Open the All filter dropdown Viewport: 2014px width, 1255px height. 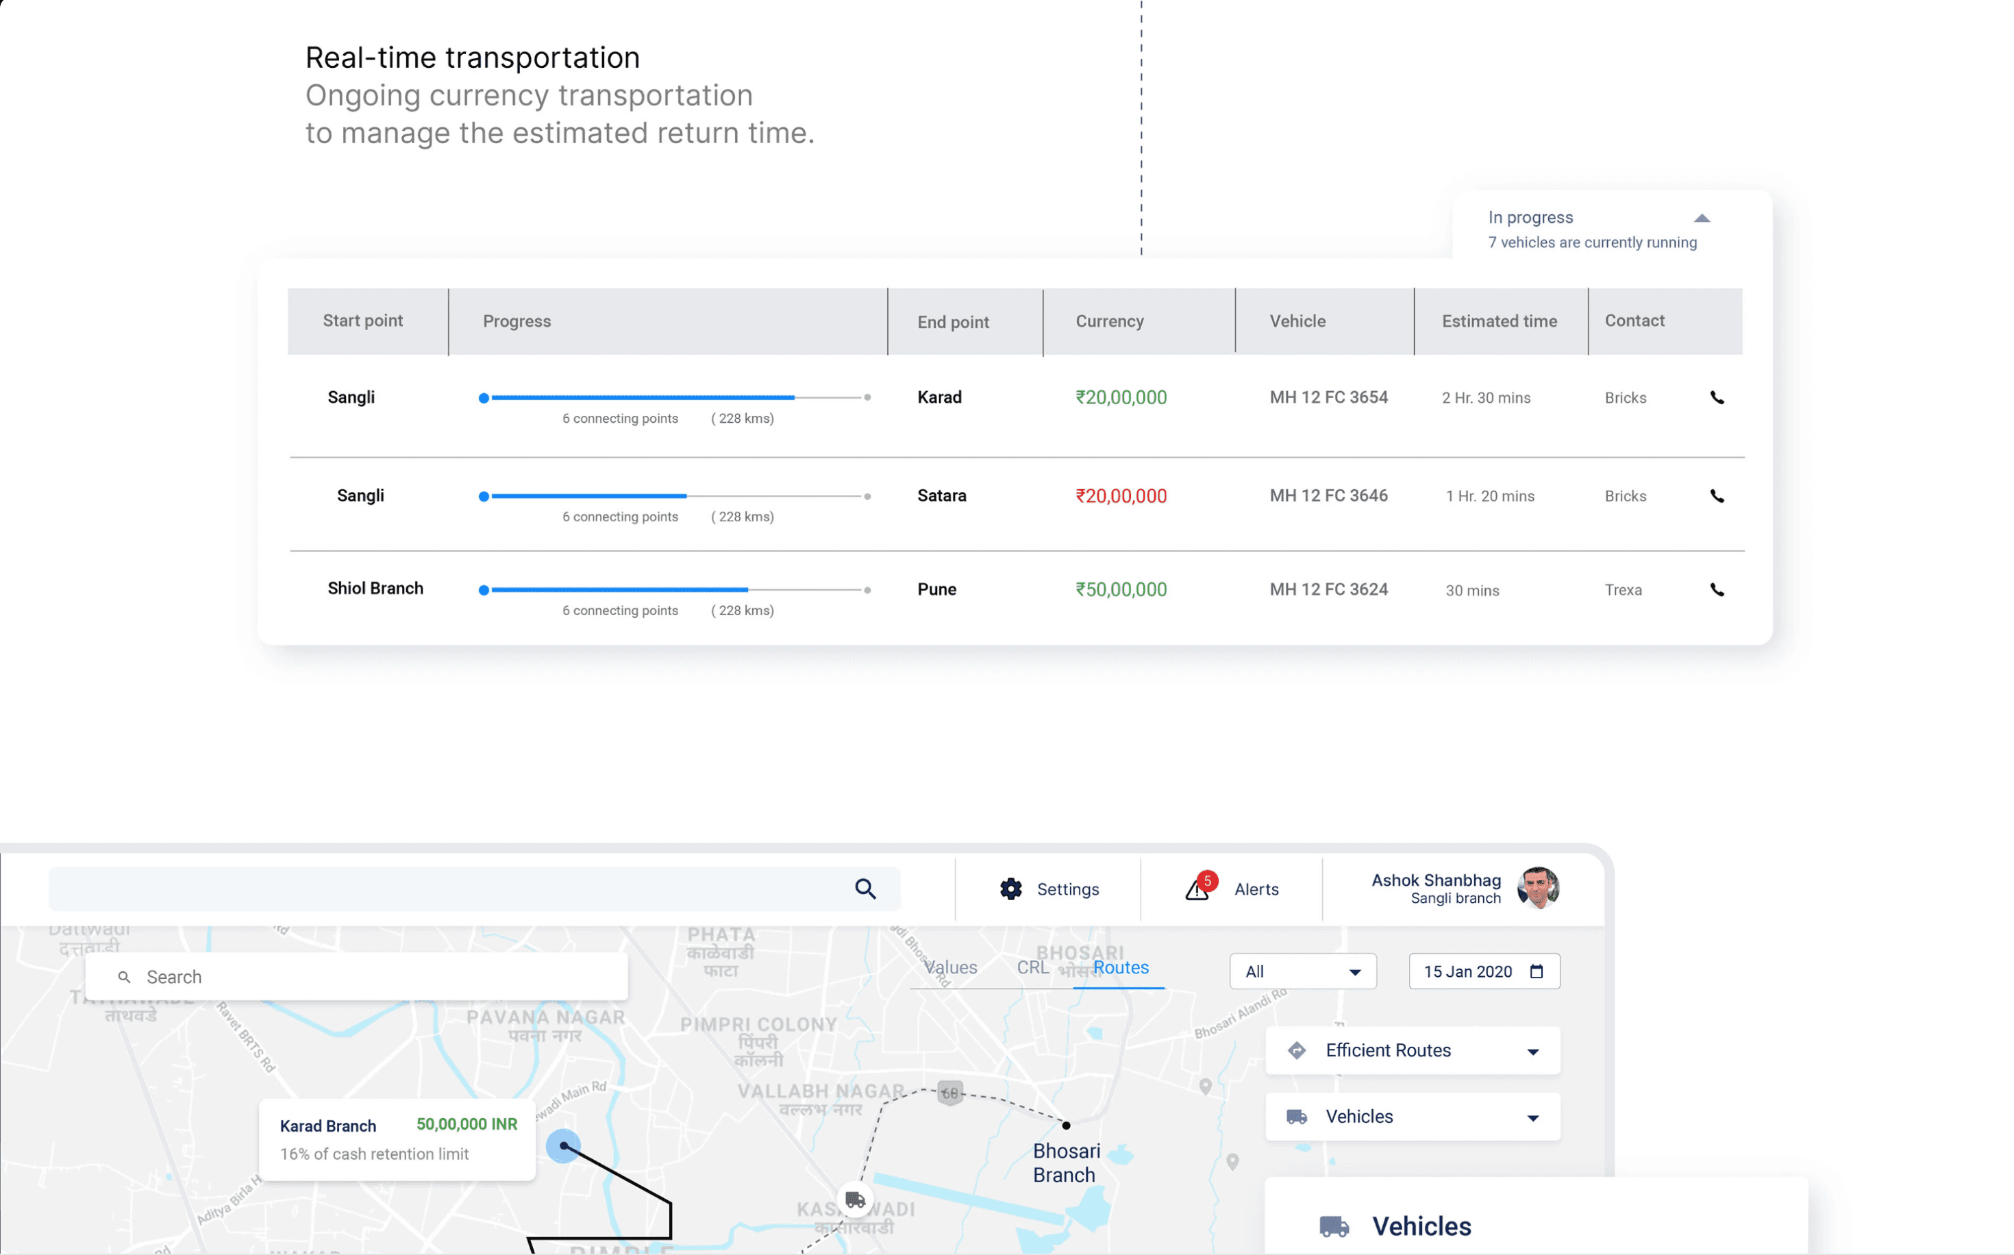tap(1302, 971)
